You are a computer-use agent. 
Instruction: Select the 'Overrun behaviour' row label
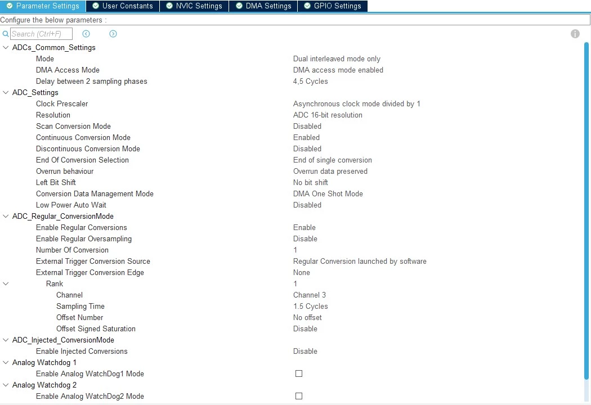(65, 172)
